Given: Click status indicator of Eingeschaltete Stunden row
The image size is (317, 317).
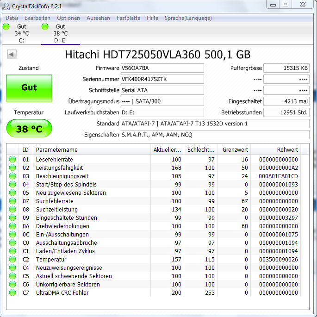Looking at the screenshot, I should click(x=12, y=218).
